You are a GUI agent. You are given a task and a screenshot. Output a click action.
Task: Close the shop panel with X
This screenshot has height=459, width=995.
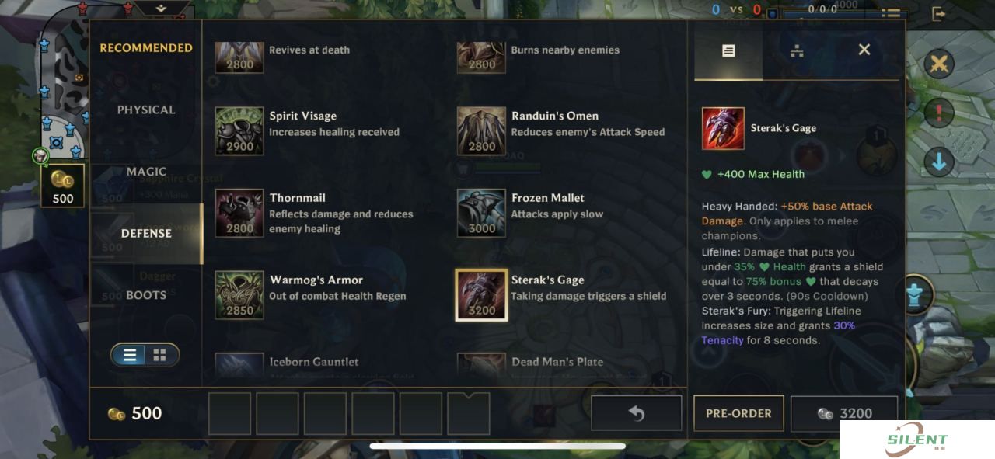click(x=864, y=50)
